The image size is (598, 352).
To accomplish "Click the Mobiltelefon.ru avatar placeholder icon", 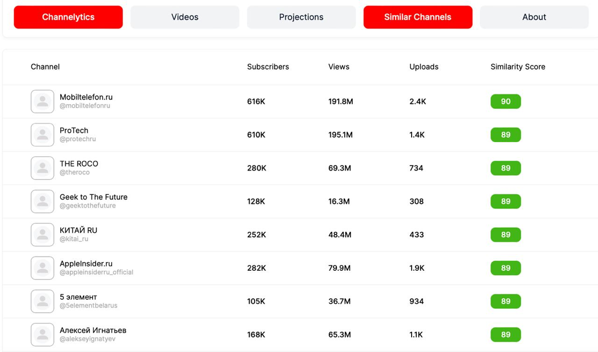I will pos(42,102).
